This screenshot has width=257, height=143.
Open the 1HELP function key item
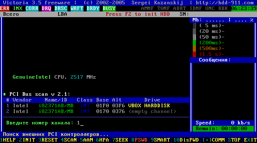(x=8, y=140)
